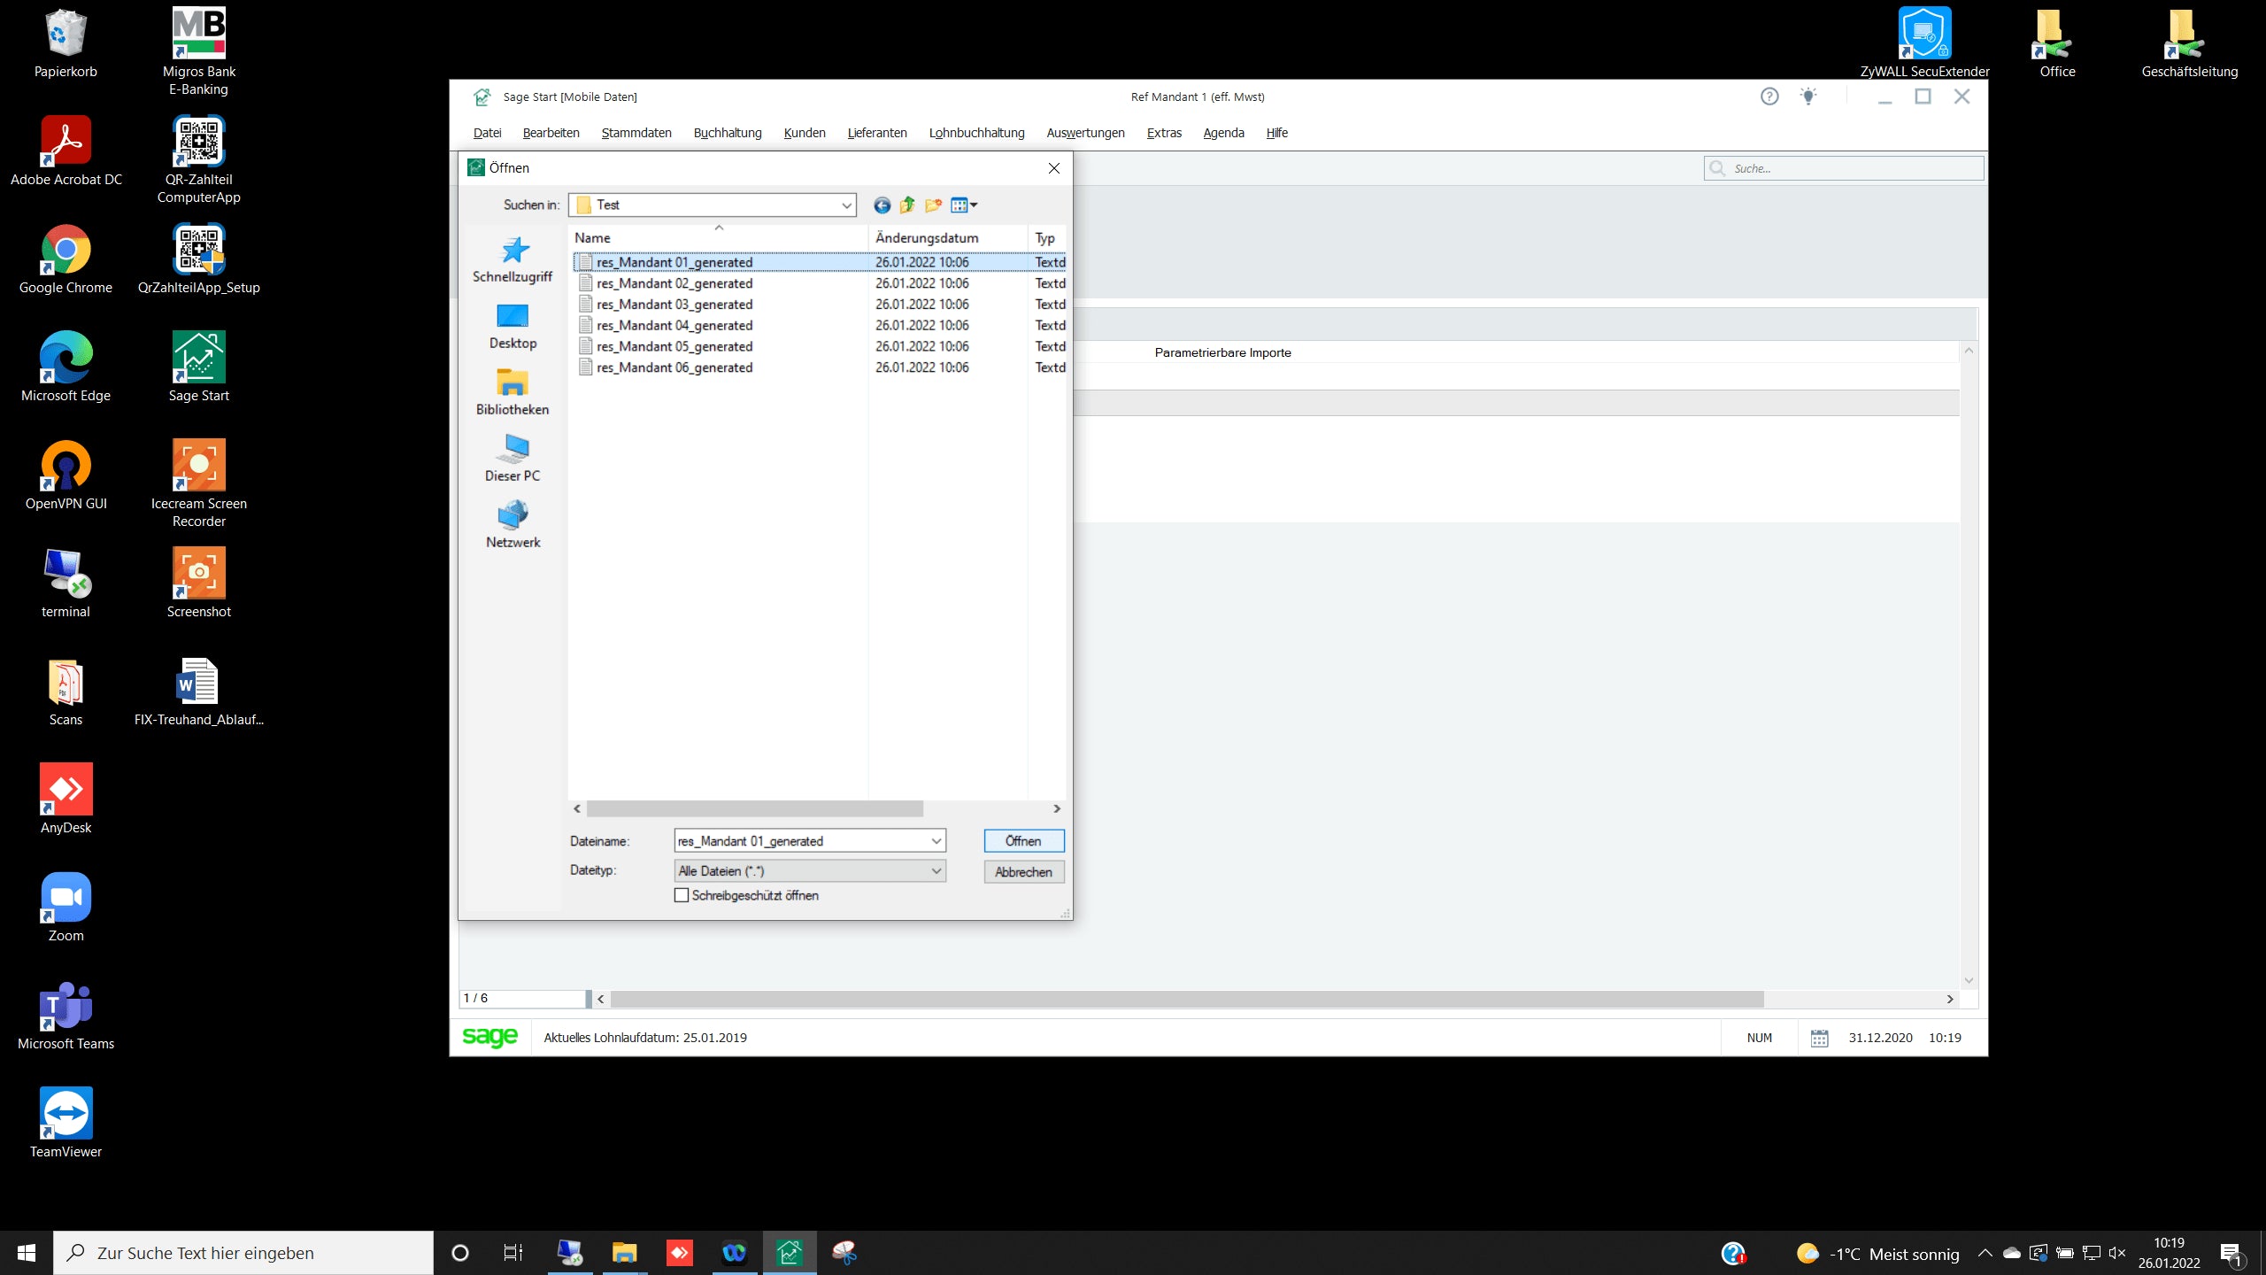Open the Dateityp filter dropdown

coord(936,871)
